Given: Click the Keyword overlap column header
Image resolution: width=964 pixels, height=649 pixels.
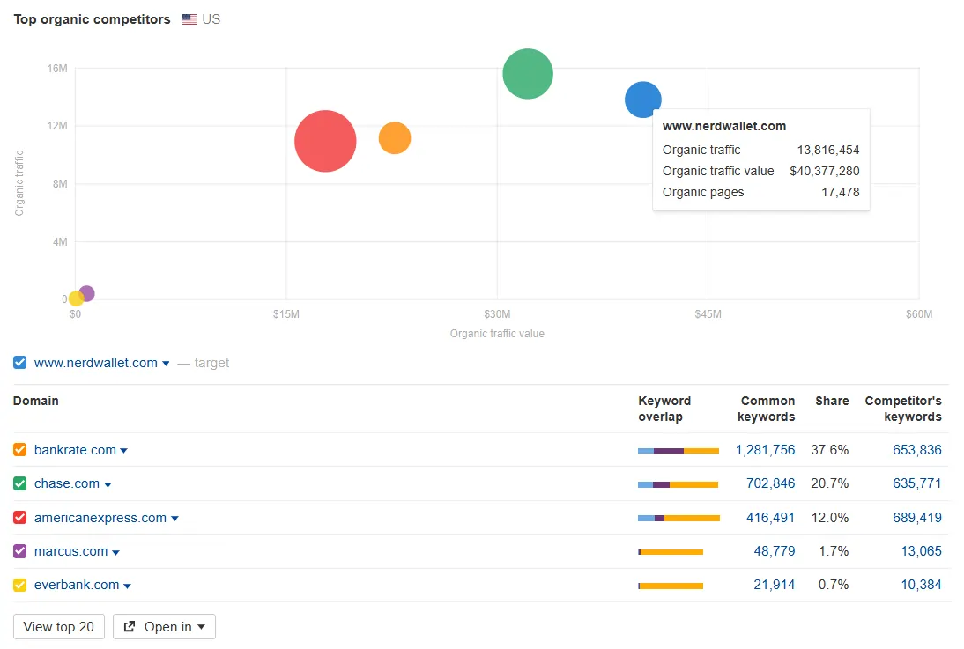Looking at the screenshot, I should point(664,409).
